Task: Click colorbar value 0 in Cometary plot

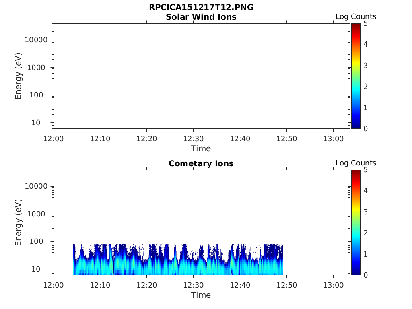Action: [365, 275]
